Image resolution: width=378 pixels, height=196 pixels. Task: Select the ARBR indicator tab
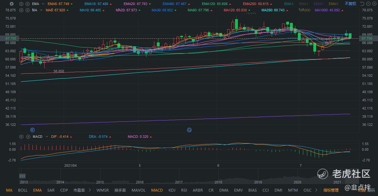pyautogui.click(x=198, y=190)
